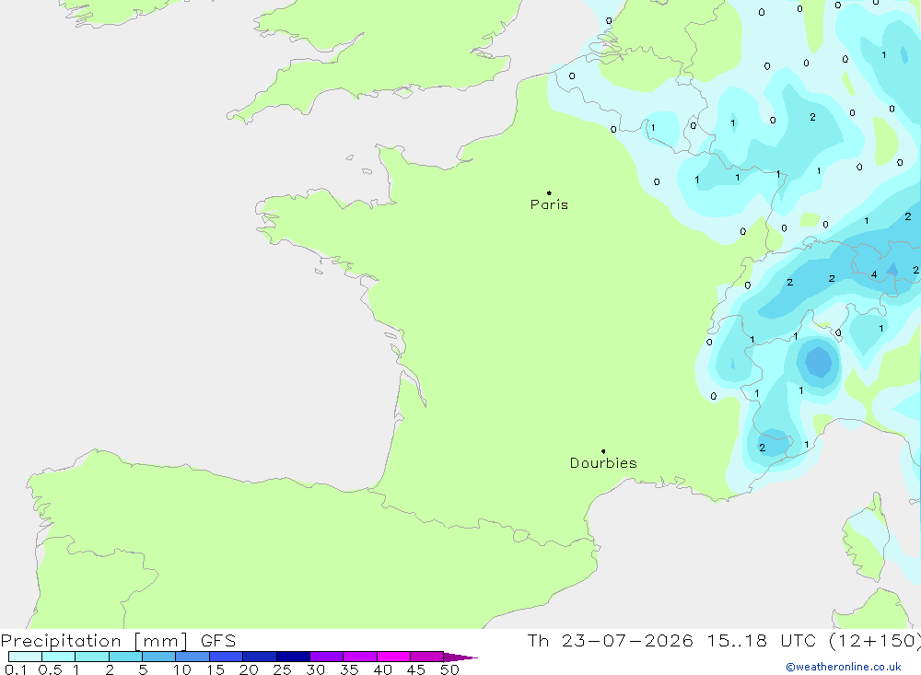Click the 'Precipitation [mm]' title text
The height and width of the screenshot is (675, 921).
click(x=94, y=641)
